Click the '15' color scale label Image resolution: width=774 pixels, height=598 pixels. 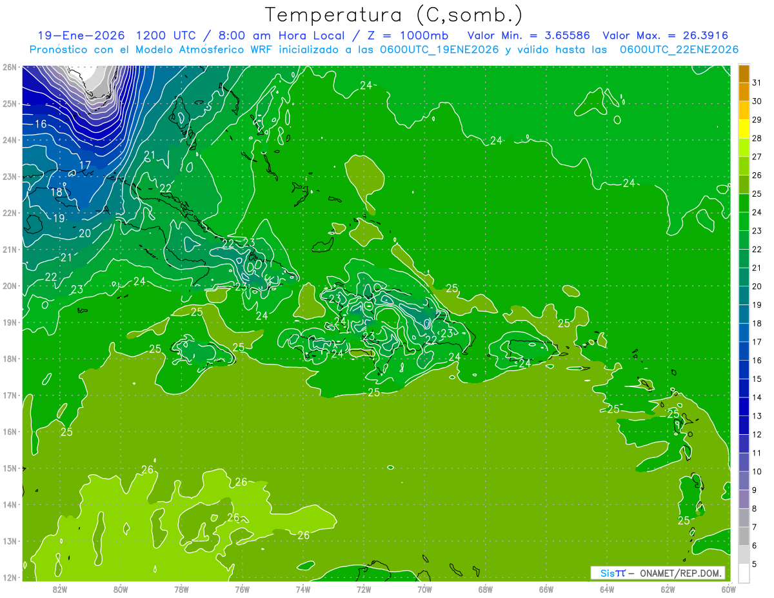point(757,379)
